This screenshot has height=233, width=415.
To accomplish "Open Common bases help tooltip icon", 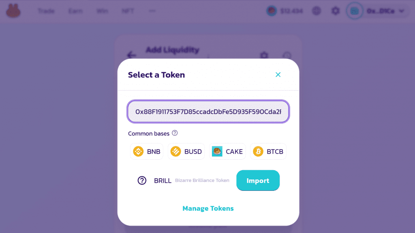I will (x=175, y=133).
